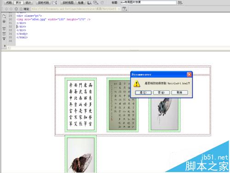The height and width of the screenshot is (173, 230).
Task: Toggle 实时代码 (Live Code) button
Action: coord(43,2)
